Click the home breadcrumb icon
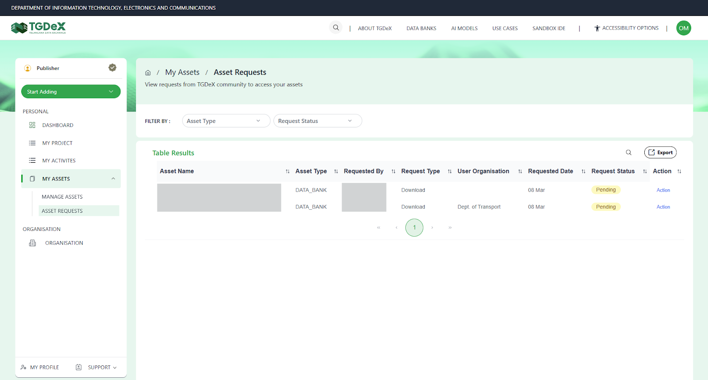 [148, 73]
